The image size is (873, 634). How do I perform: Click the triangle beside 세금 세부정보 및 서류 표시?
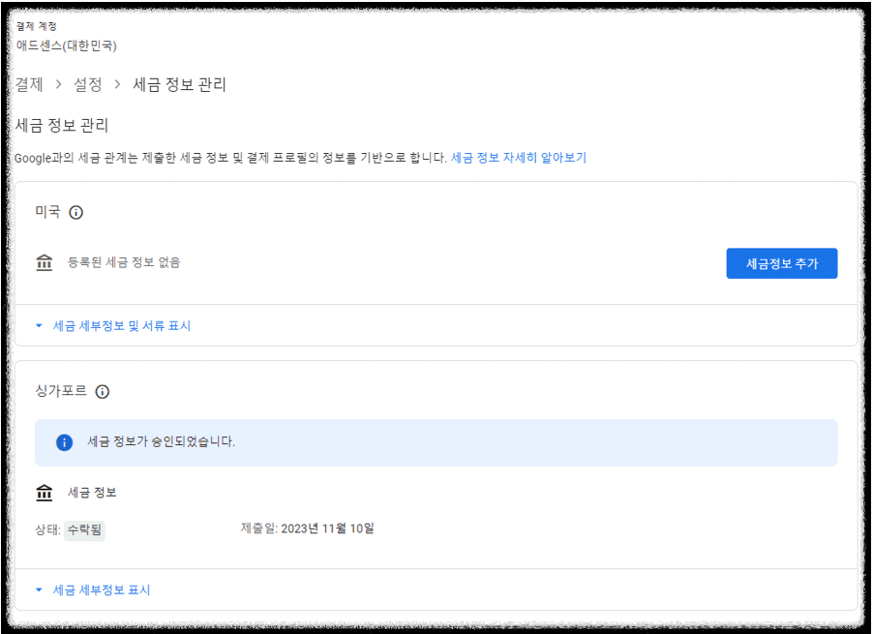pyautogui.click(x=37, y=326)
